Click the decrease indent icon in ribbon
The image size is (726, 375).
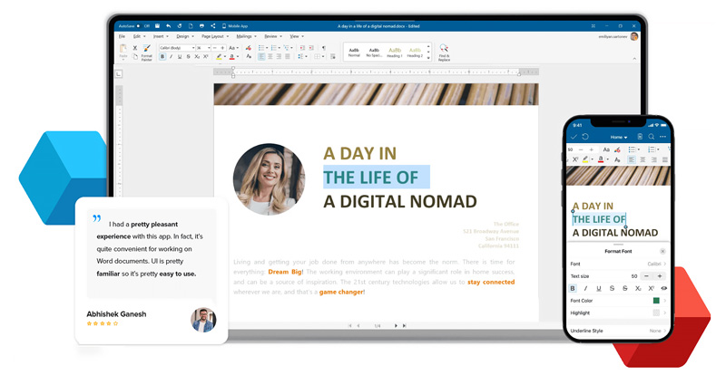302,48
